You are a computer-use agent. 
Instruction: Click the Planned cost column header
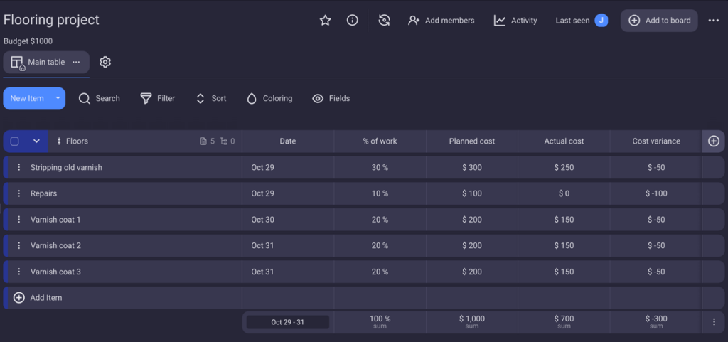click(472, 141)
